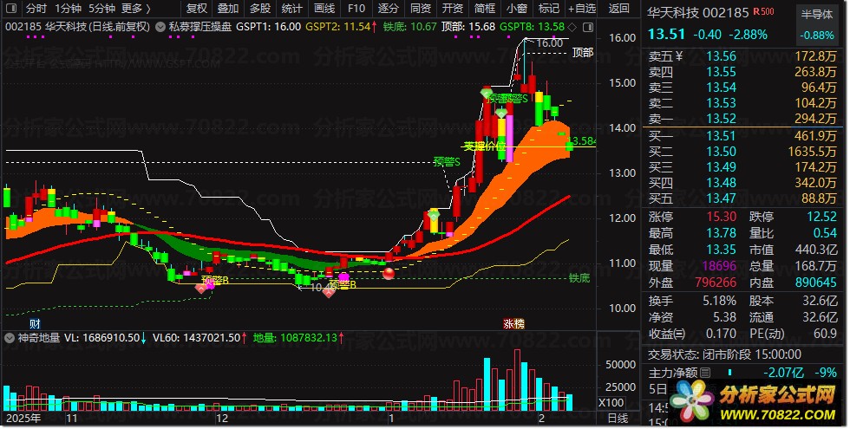Image resolution: width=850 pixels, height=429 pixels.
Task: Switch to 简框 simple frame
Action: 484,9
